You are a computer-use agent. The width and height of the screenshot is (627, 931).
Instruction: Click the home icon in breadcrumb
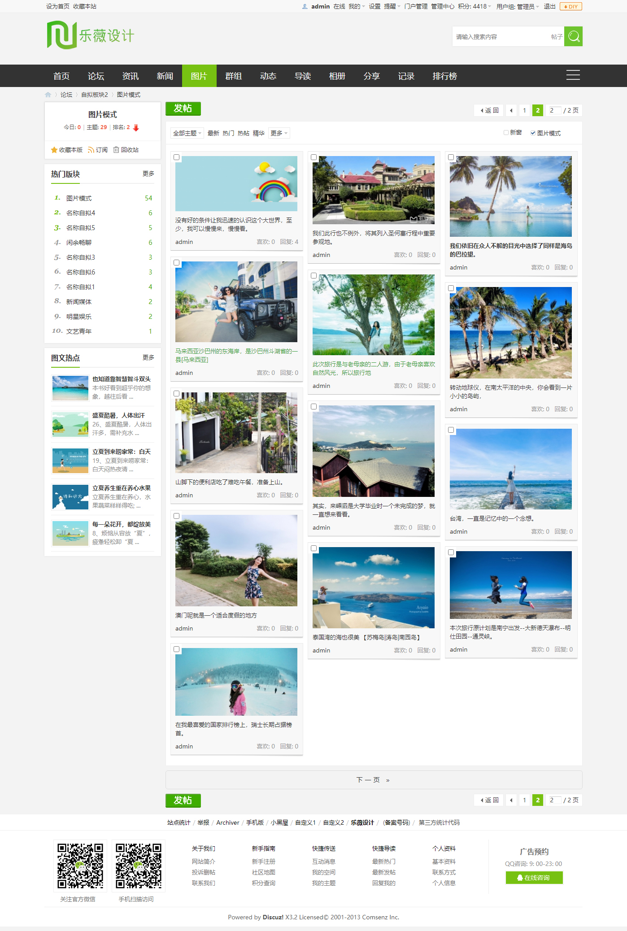coord(48,95)
